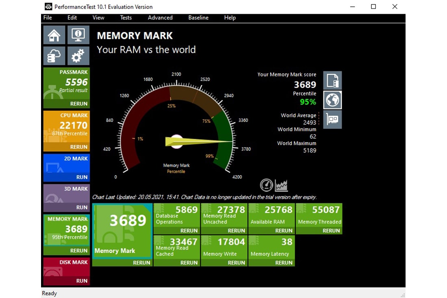Click the large Memory Mark 3689 tile
This screenshot has height=298, width=447.
pos(122,230)
